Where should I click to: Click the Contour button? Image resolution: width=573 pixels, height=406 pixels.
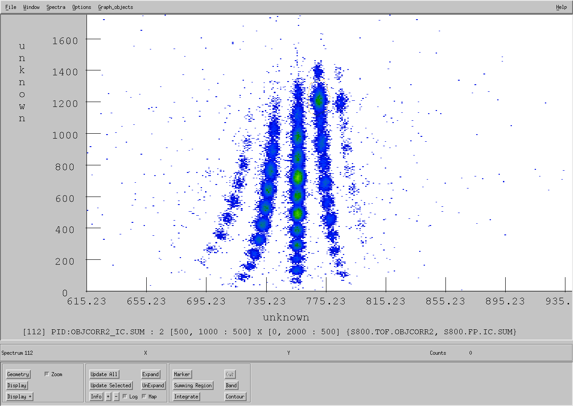235,397
